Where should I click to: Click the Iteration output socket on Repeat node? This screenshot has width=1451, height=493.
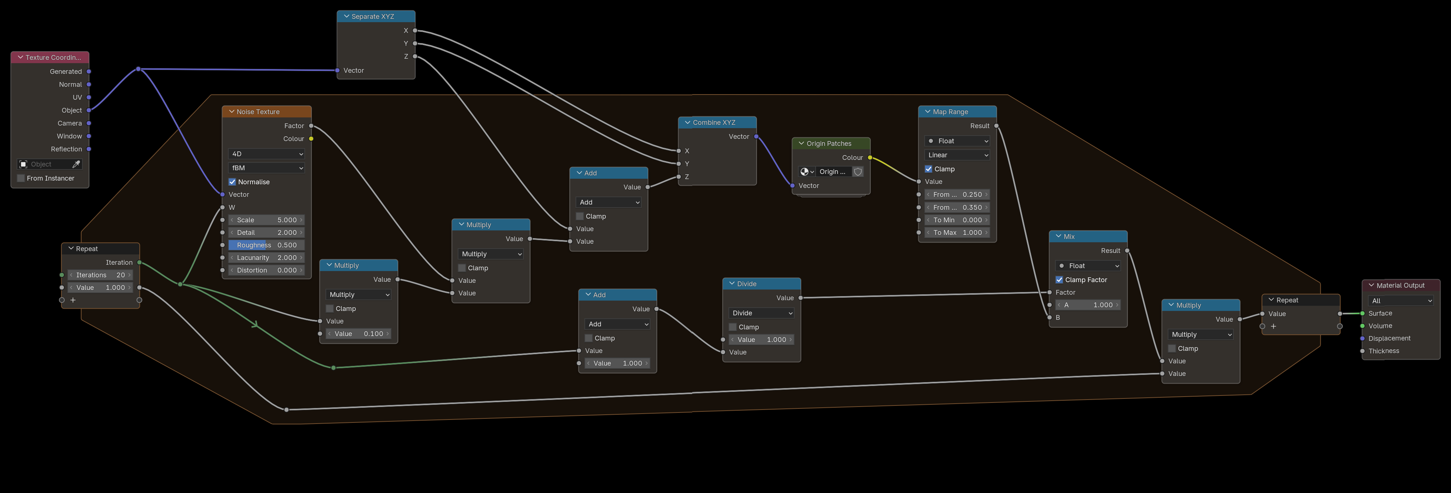click(139, 263)
